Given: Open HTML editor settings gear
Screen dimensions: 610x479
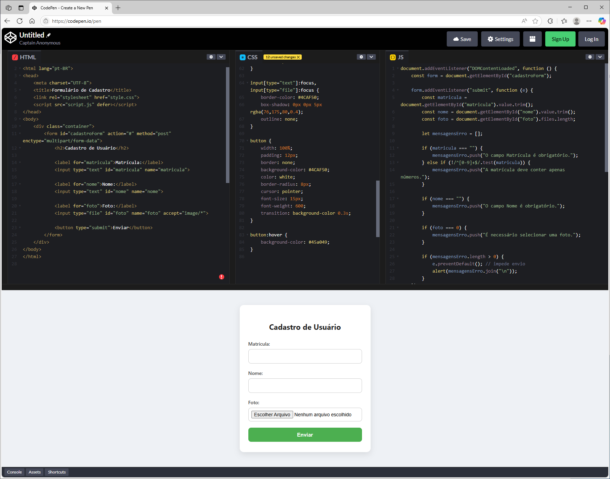Looking at the screenshot, I should 211,57.
